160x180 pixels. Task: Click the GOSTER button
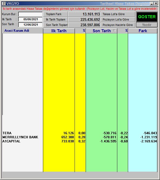click(x=147, y=17)
